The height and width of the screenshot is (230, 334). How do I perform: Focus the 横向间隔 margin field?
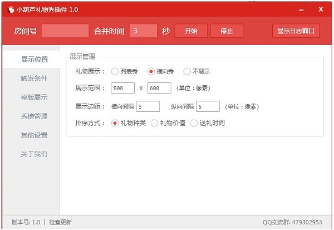point(148,106)
